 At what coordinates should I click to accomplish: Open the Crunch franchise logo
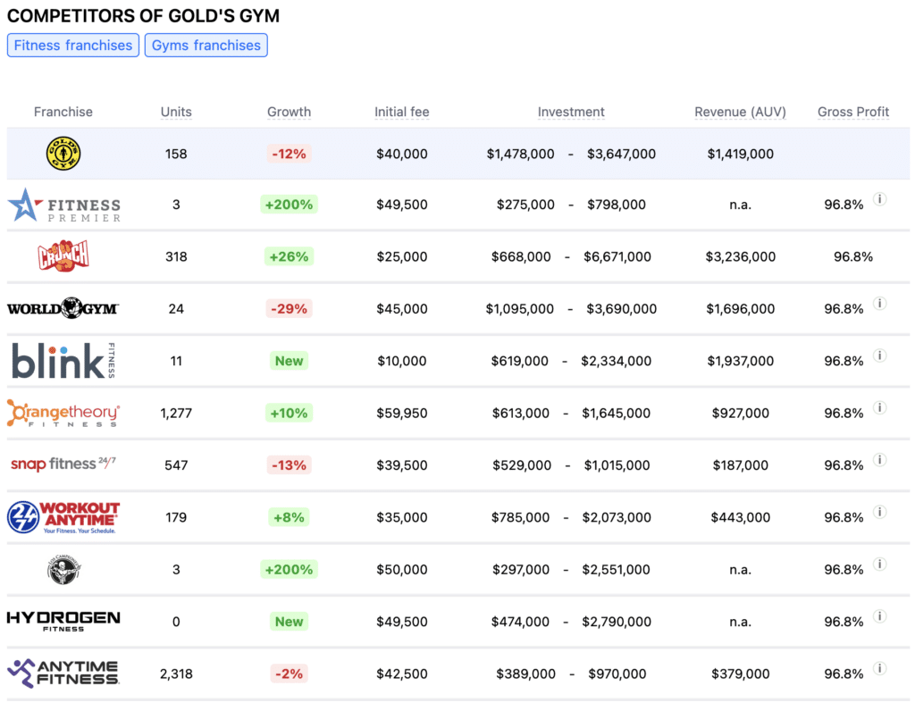63,256
